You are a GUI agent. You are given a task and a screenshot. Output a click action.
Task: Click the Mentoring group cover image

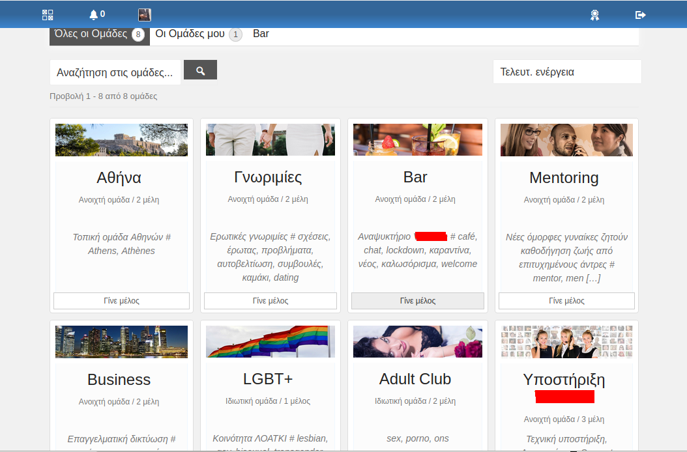tap(566, 140)
